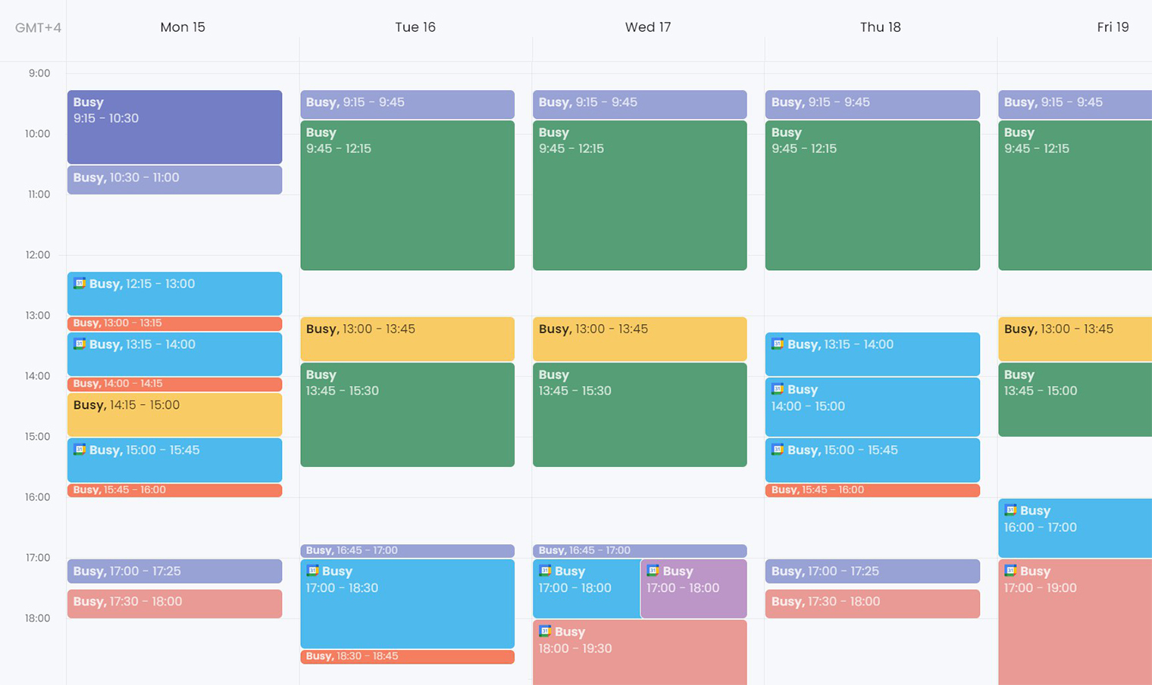This screenshot has height=685, width=1152.
Task: Open Tuesday 13:00 - 13:45 yellow event
Action: click(x=407, y=339)
